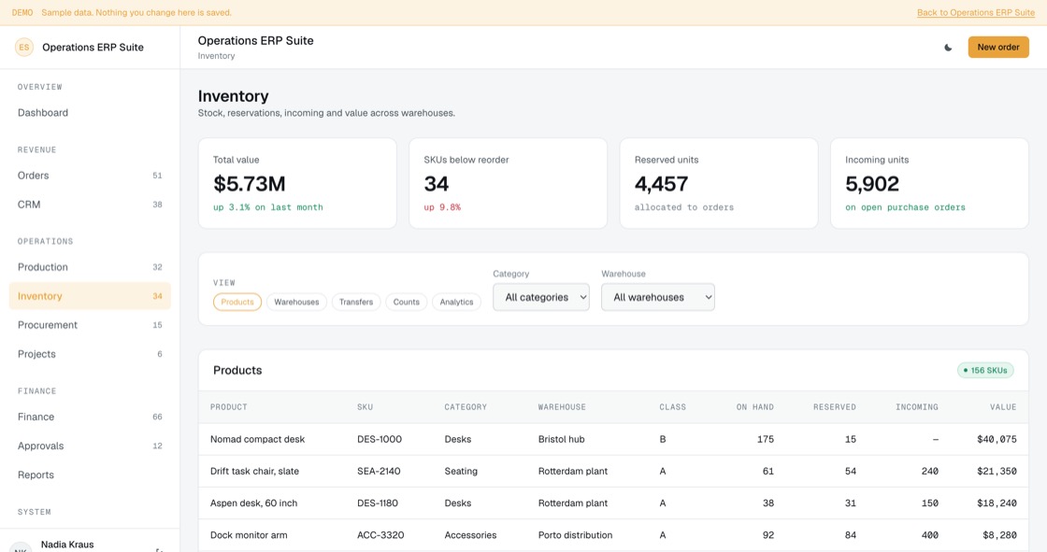Click the ON HAND column header
This screenshot has width=1047, height=552.
[x=755, y=407]
